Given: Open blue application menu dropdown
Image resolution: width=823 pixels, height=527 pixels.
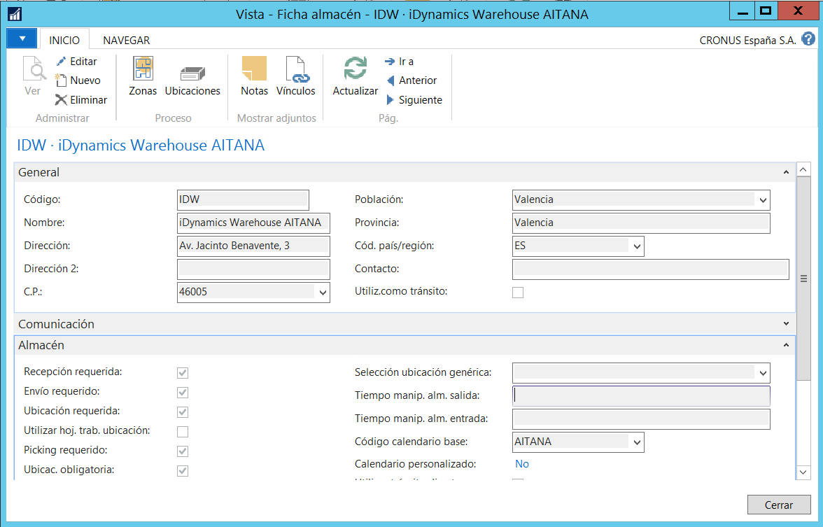Looking at the screenshot, I should tap(22, 38).
